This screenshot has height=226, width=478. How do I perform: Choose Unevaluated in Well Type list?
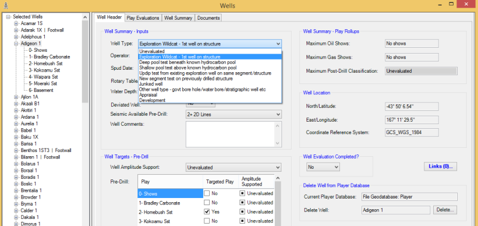pos(210,51)
